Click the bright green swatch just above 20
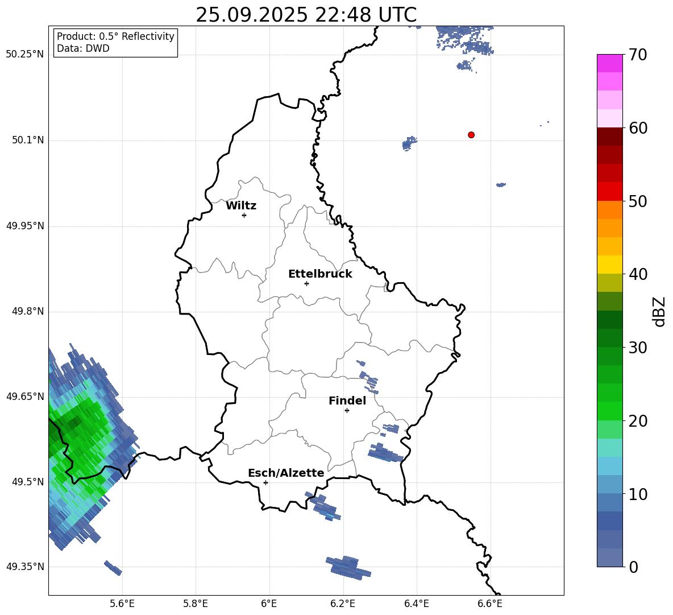Image resolution: width=673 pixels, height=615 pixels. tap(609, 411)
